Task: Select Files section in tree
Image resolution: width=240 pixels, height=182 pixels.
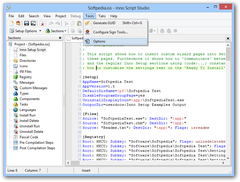Action: (x=23, y=55)
